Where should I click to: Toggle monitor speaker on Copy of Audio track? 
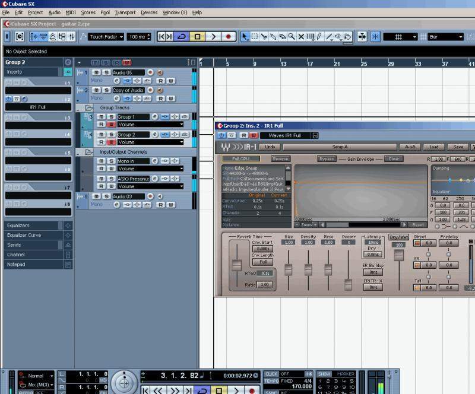(160, 90)
